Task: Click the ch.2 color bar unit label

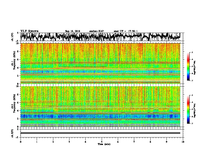Action: (x=195, y=110)
